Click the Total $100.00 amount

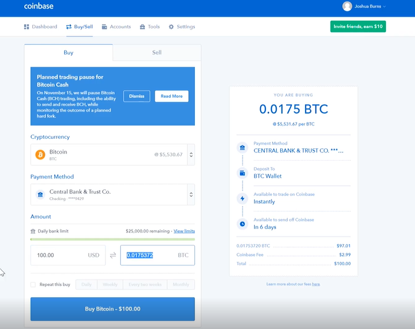342,264
